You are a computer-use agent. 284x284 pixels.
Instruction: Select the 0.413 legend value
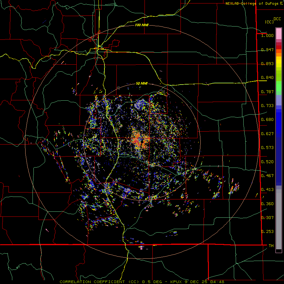[267, 190]
